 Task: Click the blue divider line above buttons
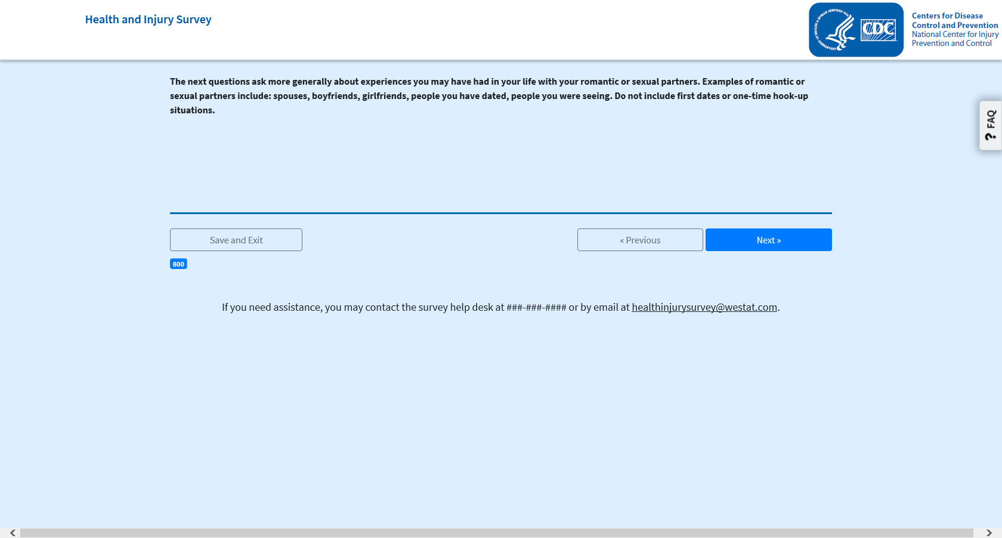[x=501, y=213]
